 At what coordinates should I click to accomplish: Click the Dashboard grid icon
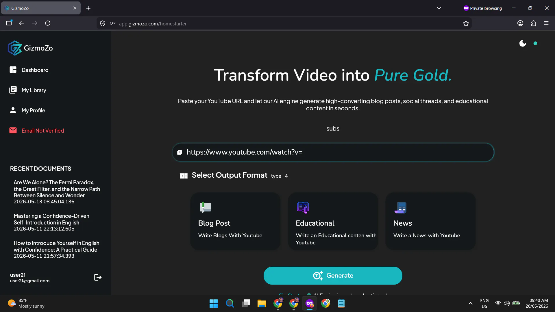tap(13, 70)
